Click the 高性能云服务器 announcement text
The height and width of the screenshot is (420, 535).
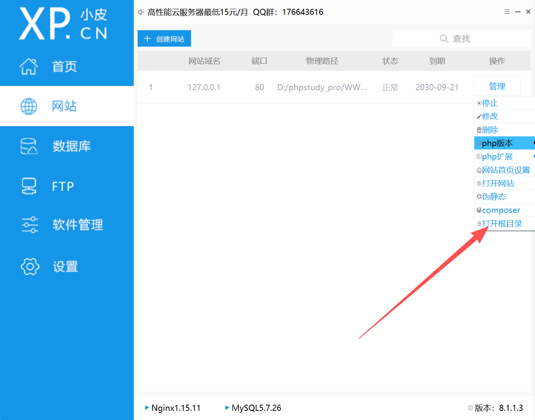click(235, 12)
